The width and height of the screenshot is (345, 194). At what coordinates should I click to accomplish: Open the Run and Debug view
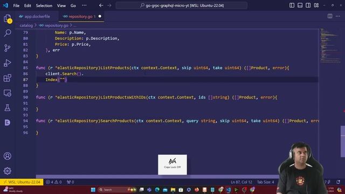pyautogui.click(x=8, y=63)
